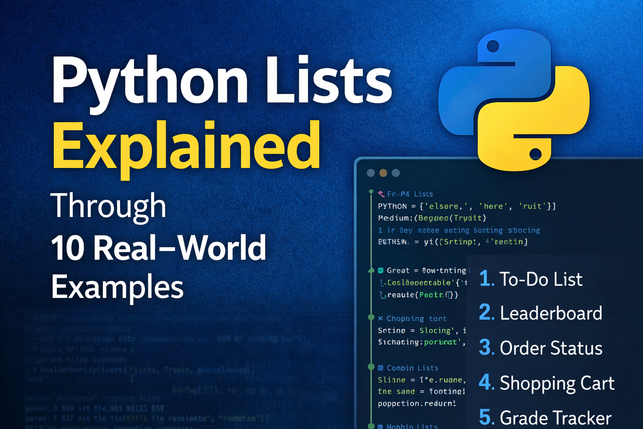Select the '5. Grade Tracker' entry
This screenshot has width=643, height=429.
coord(545,418)
